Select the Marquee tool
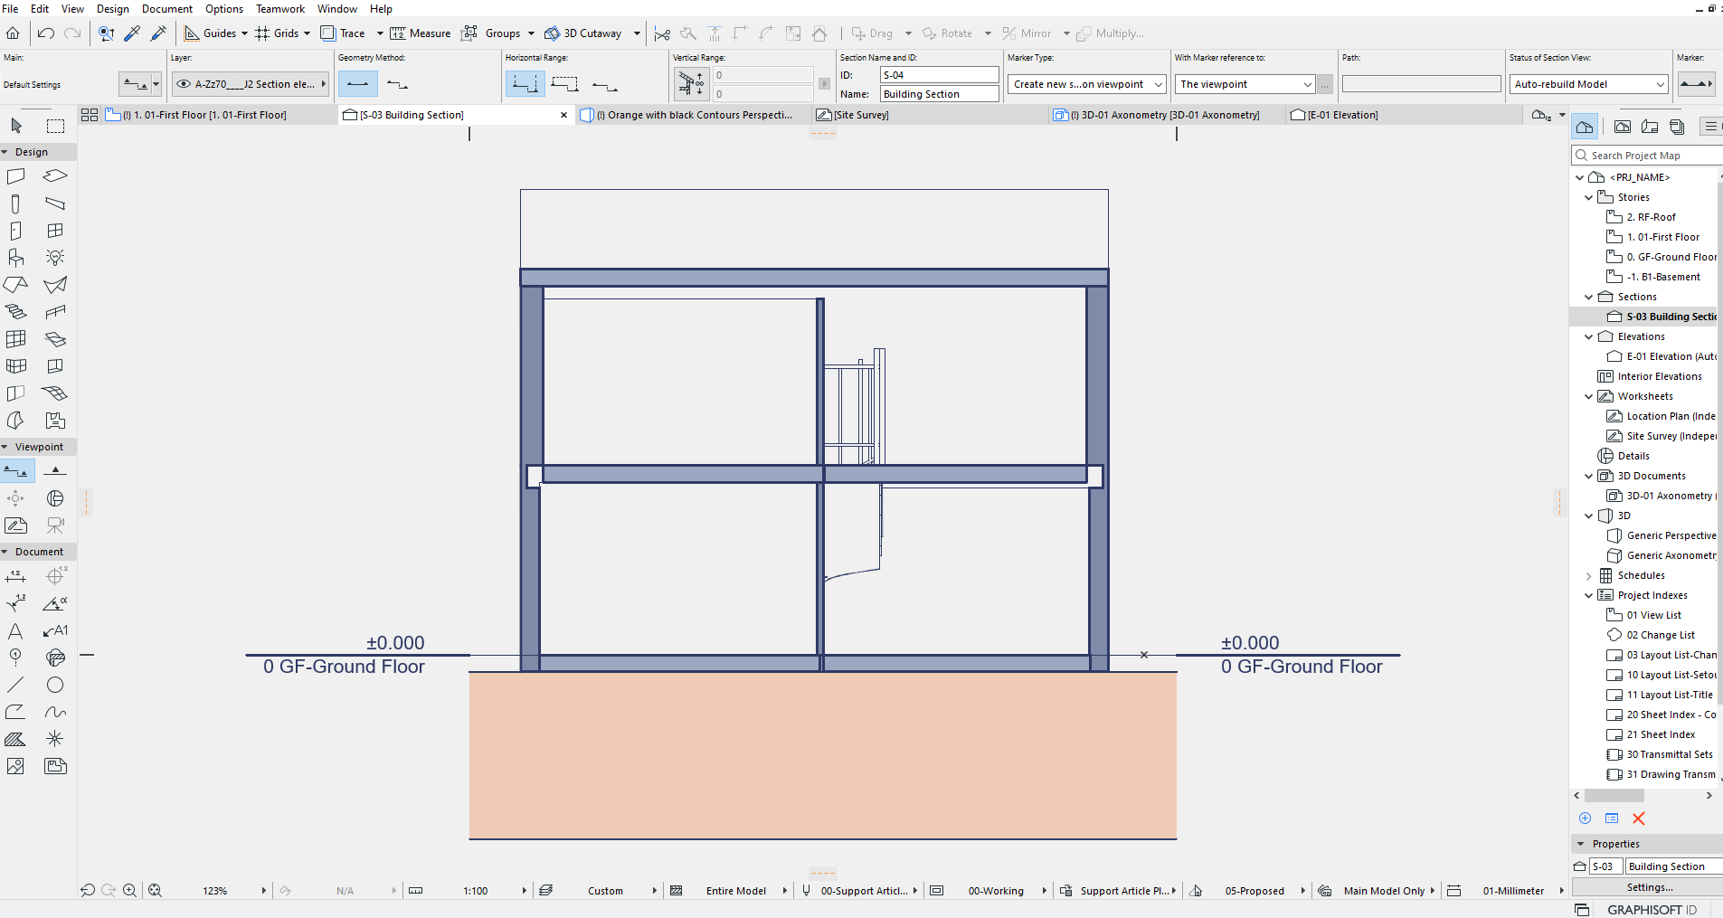This screenshot has width=1723, height=918. pyautogui.click(x=55, y=126)
